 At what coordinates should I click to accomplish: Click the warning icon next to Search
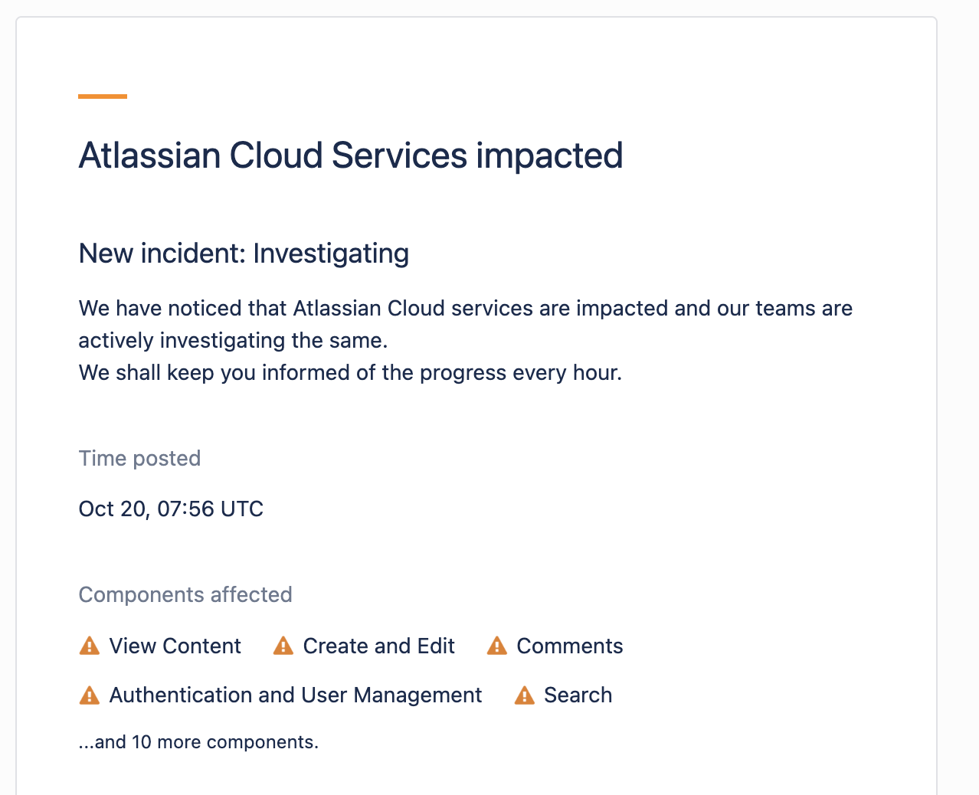(x=524, y=695)
